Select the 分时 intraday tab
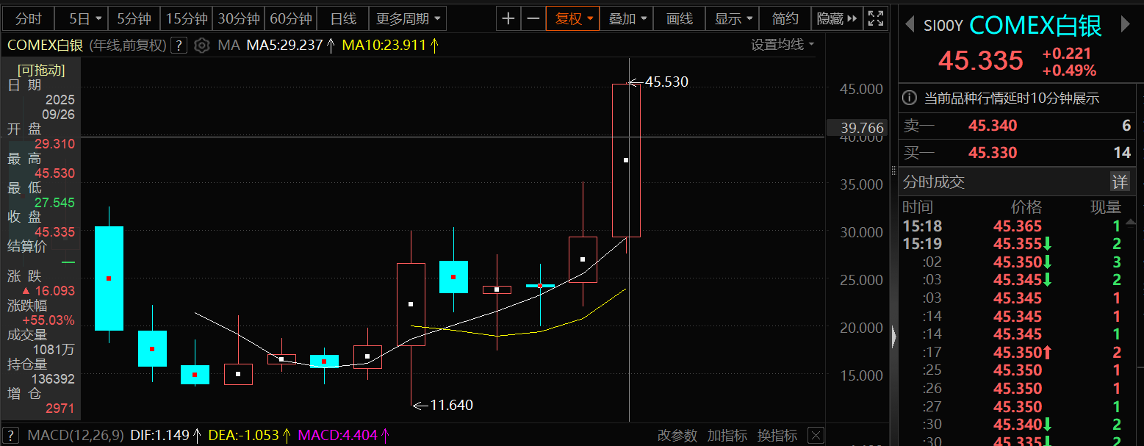This screenshot has height=446, width=1144. click(29, 18)
